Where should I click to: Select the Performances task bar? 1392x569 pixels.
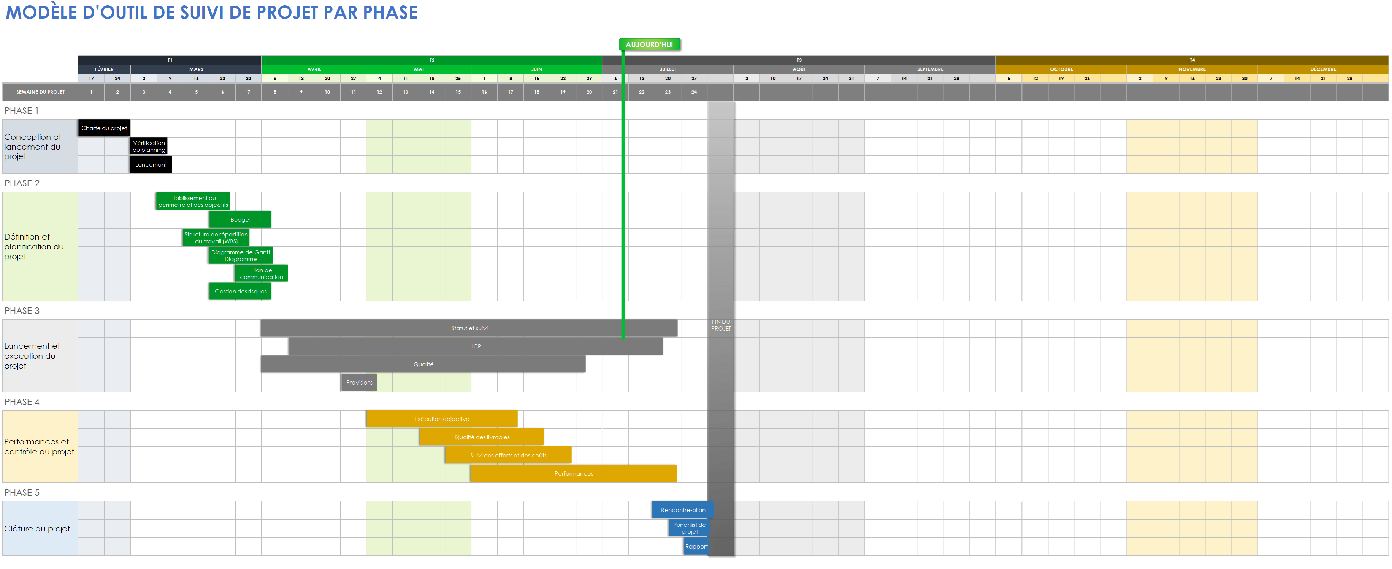click(x=573, y=473)
